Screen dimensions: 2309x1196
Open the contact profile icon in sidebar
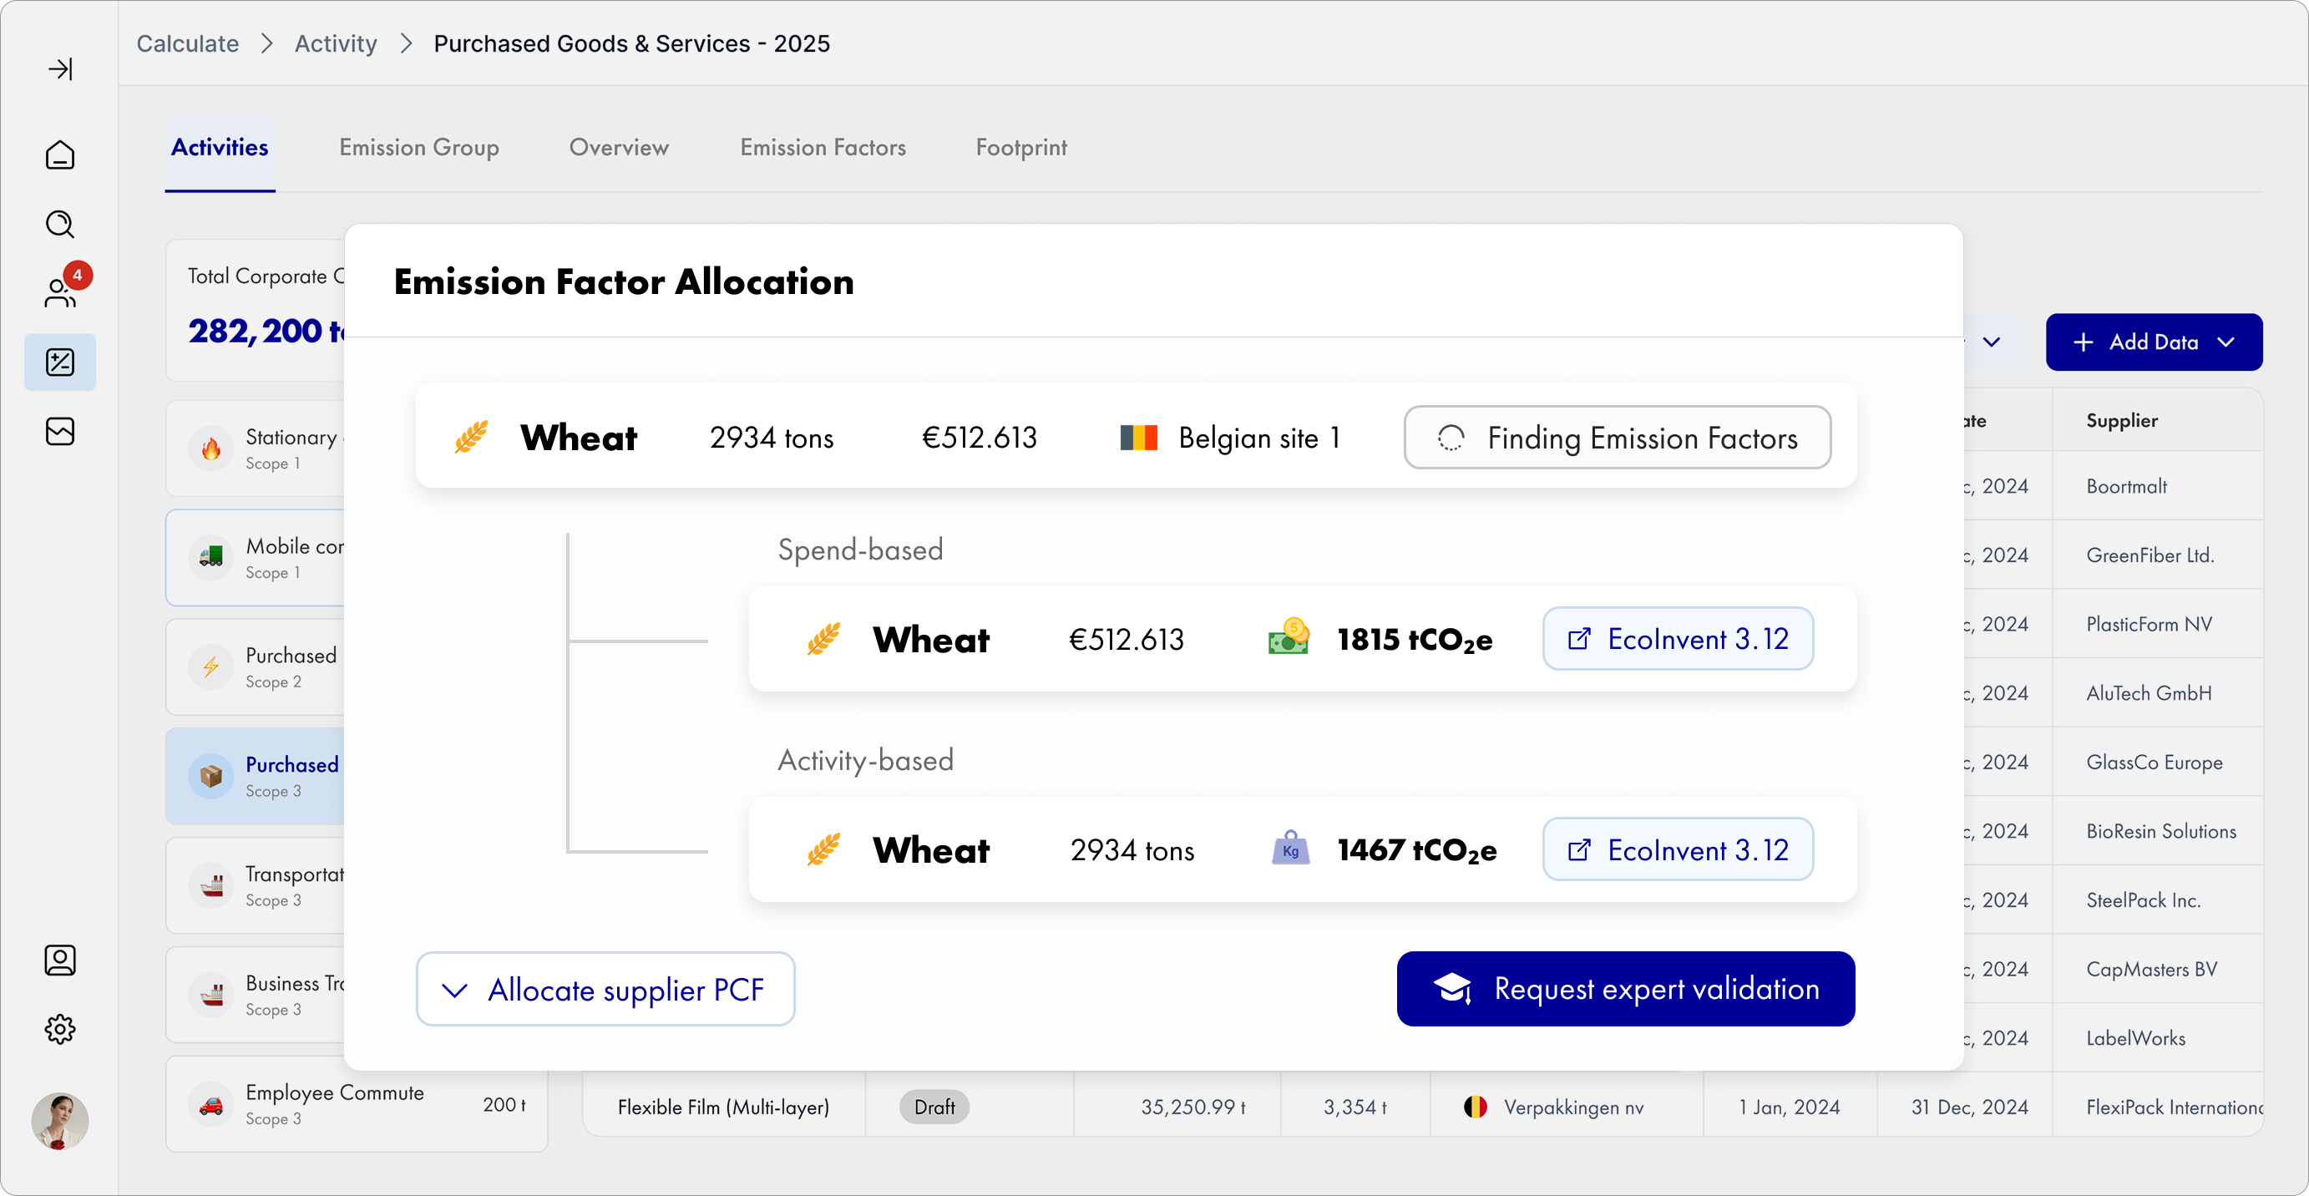pyautogui.click(x=60, y=960)
